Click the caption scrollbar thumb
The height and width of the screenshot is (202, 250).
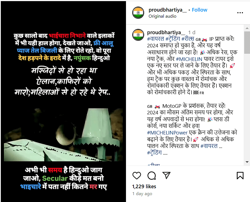(247, 42)
